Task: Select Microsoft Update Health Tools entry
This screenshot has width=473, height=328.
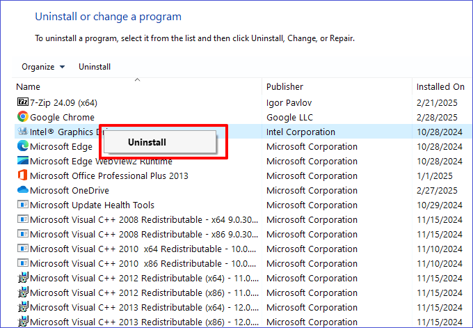Action: pos(92,205)
